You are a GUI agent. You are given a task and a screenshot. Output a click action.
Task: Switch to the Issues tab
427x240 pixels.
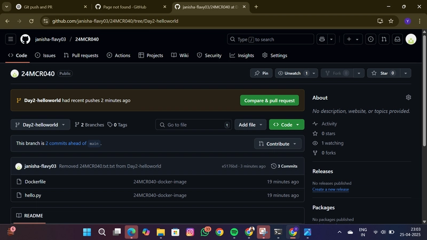(45, 55)
